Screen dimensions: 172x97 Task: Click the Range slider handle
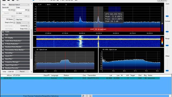tap(167, 46)
